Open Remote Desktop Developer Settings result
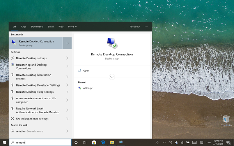Image resolution: width=234 pixels, height=146 pixels. [40, 85]
